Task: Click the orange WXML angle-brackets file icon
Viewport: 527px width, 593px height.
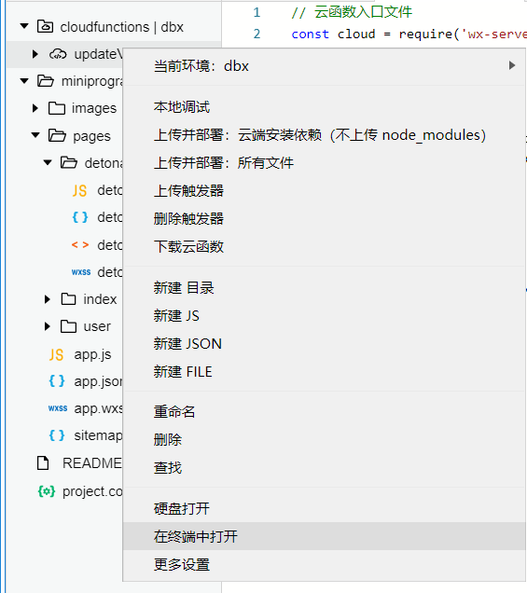Action: pyautogui.click(x=80, y=245)
